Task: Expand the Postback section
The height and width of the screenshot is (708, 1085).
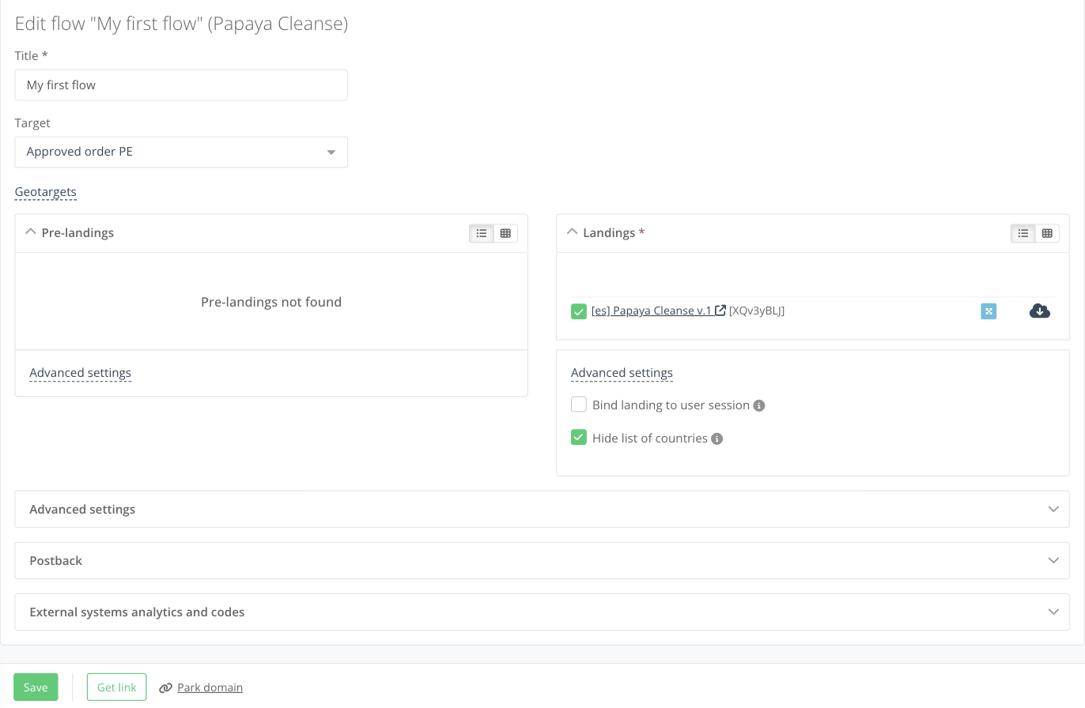Action: coord(542,560)
